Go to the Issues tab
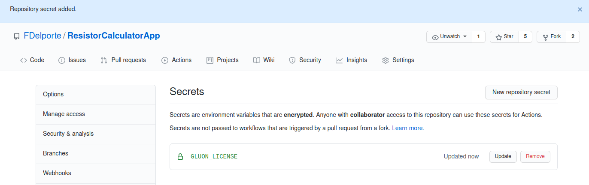 (72, 60)
